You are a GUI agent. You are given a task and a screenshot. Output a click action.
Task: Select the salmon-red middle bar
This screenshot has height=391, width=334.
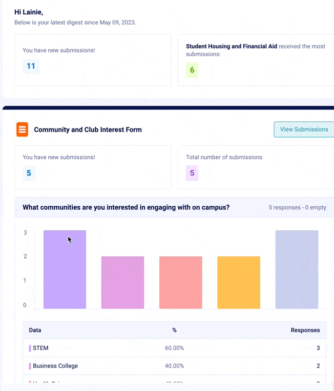[181, 282]
